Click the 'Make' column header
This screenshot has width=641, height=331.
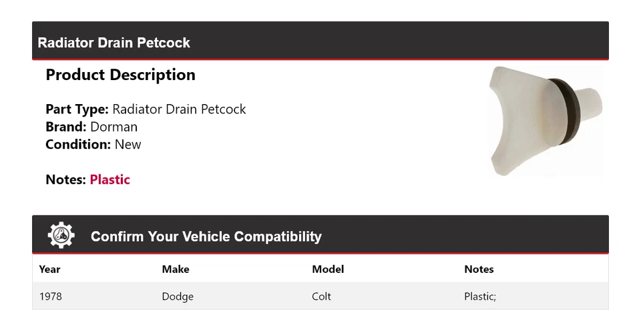(x=175, y=270)
